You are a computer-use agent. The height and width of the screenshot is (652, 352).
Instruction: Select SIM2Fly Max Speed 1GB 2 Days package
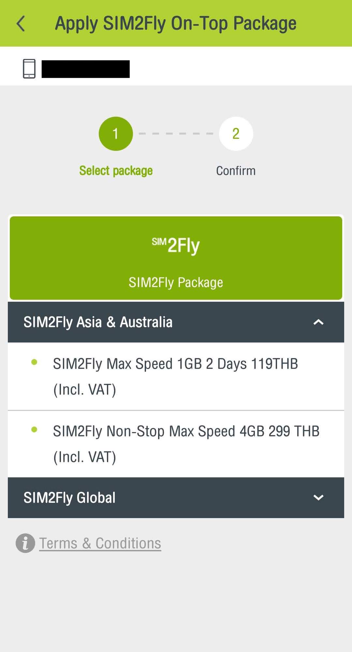coord(175,376)
